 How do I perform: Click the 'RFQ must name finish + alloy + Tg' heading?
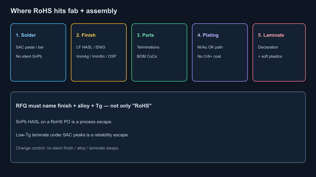[x=84, y=106]
